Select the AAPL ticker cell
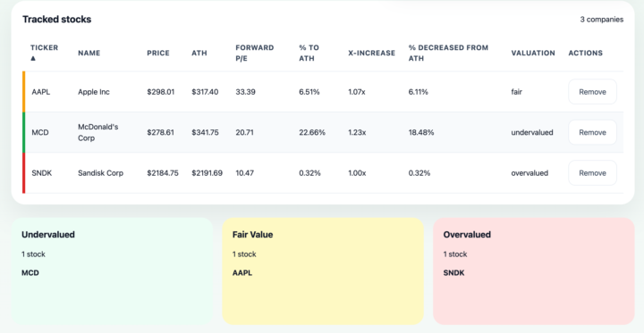 pos(40,92)
